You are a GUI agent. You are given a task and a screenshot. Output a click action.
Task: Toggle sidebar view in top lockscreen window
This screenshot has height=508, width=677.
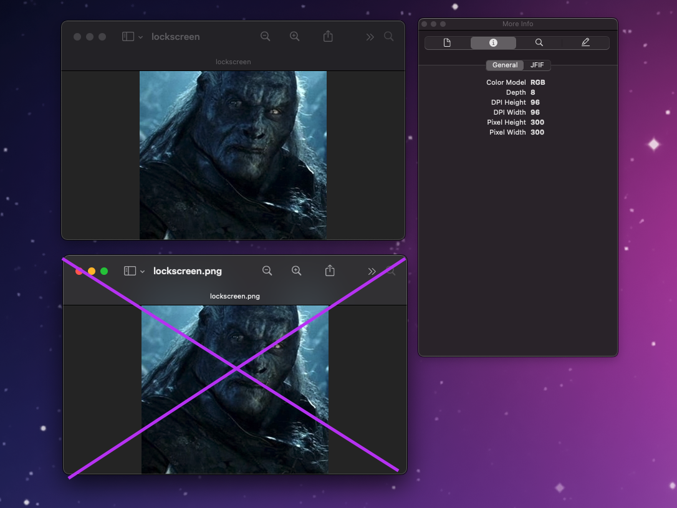pos(128,37)
